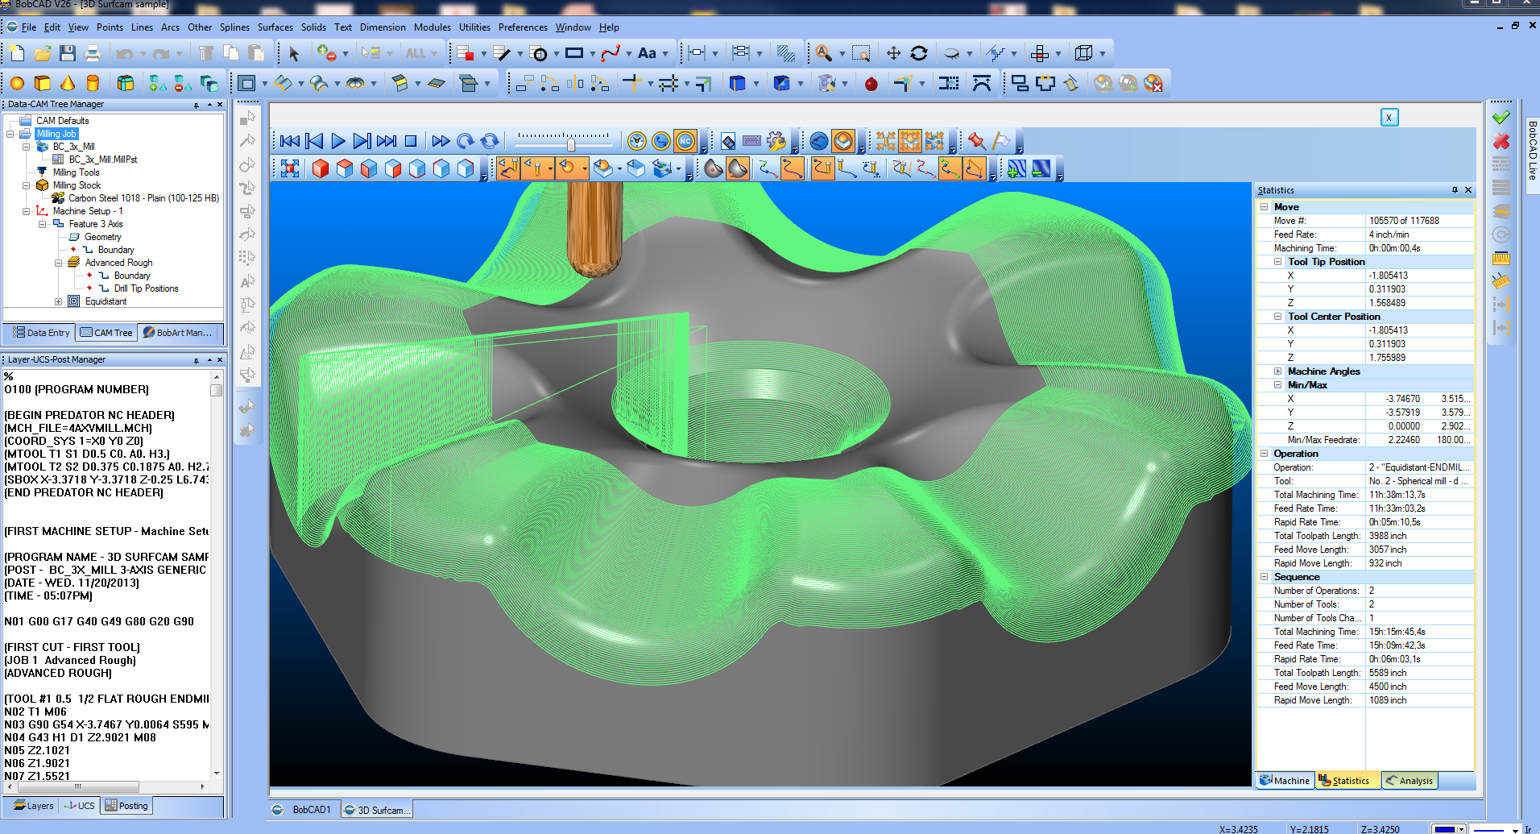Adjust the simulation speed slider
1540x834 pixels.
pos(571,144)
